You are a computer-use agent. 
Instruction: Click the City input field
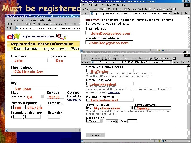coord(34,87)
